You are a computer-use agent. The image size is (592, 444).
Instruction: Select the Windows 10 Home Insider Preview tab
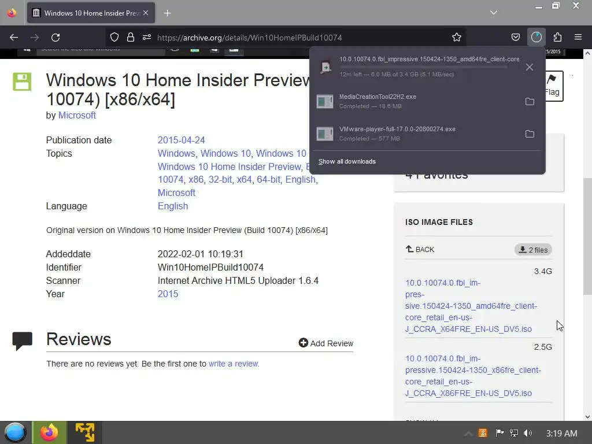[x=91, y=13]
